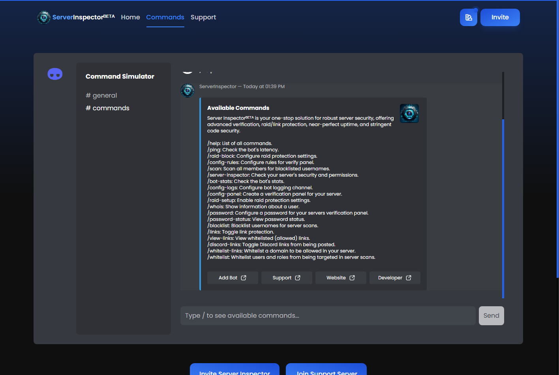Image resolution: width=559 pixels, height=375 pixels.
Task: Select the Commands tab
Action: (165, 17)
